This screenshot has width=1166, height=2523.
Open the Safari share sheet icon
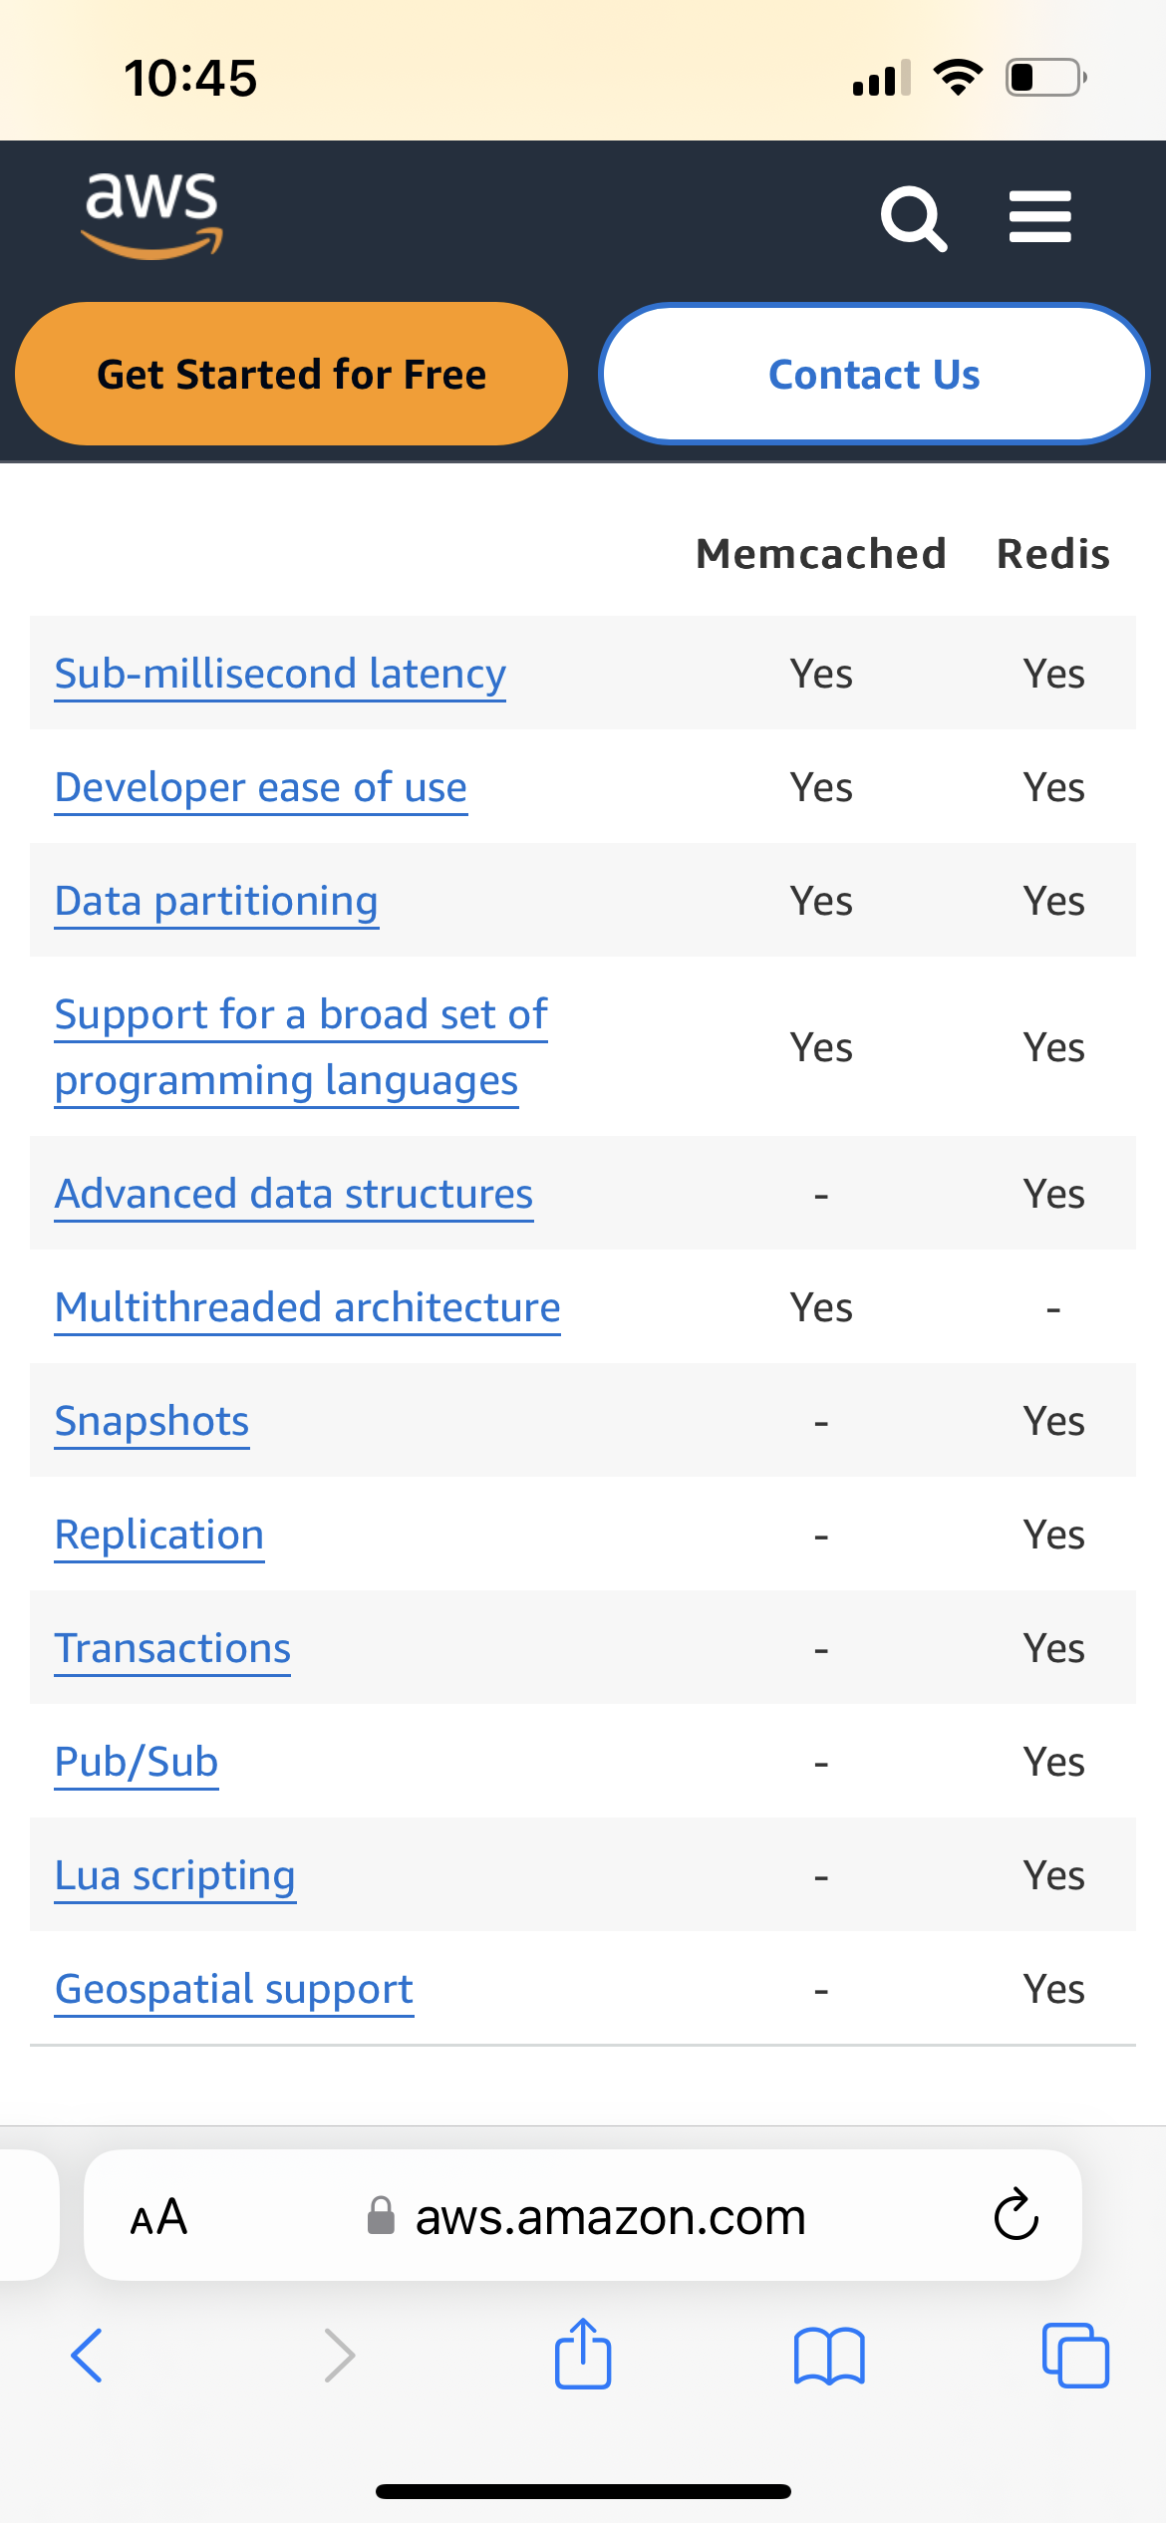click(583, 2354)
